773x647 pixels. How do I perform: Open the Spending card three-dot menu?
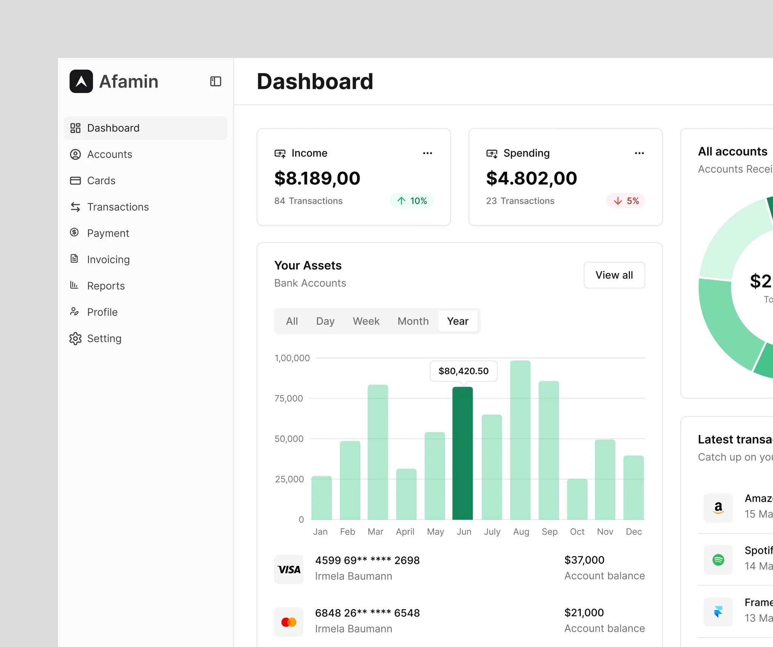click(x=639, y=153)
